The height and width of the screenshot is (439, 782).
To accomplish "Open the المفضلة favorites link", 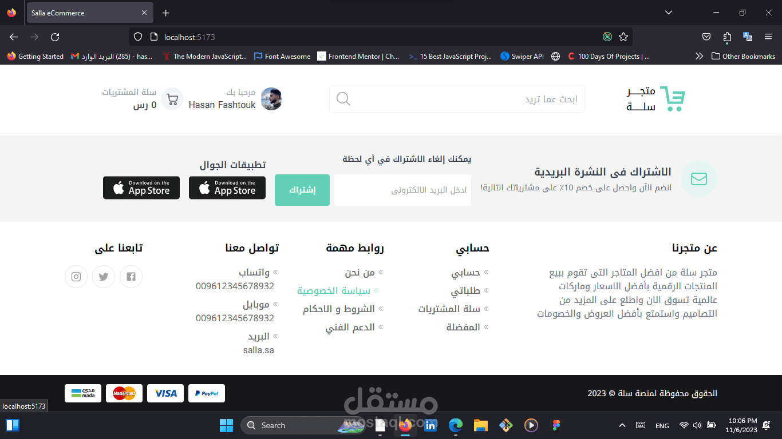I will point(463,328).
